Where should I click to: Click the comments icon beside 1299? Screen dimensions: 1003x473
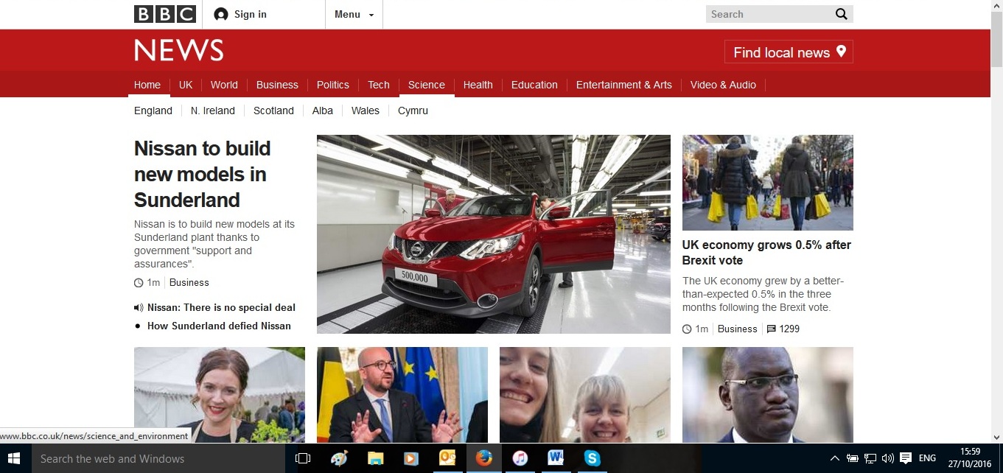click(x=771, y=329)
